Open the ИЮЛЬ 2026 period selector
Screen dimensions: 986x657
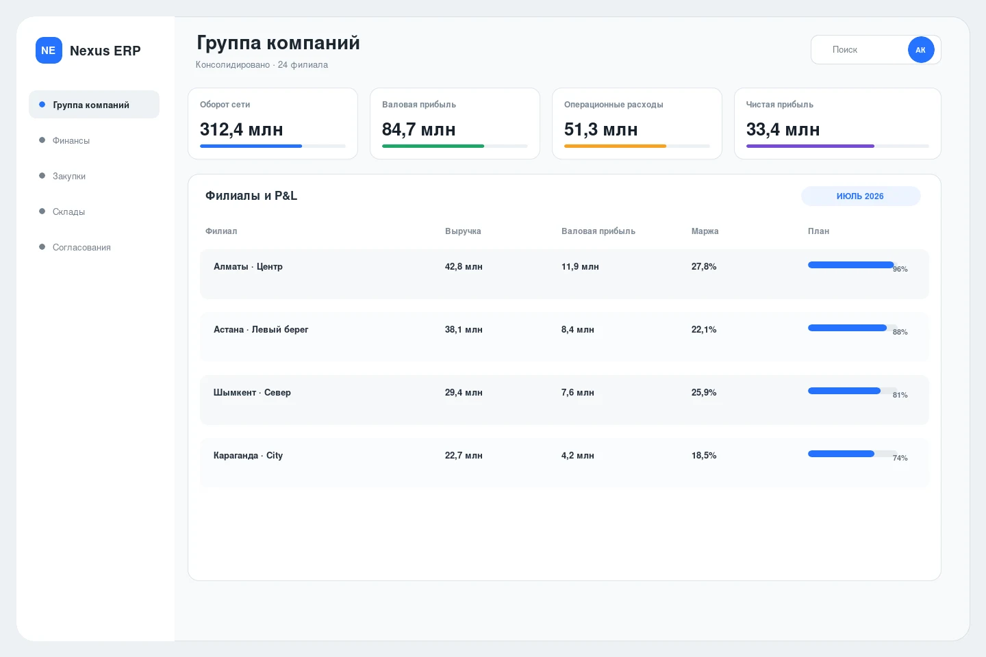coord(861,196)
